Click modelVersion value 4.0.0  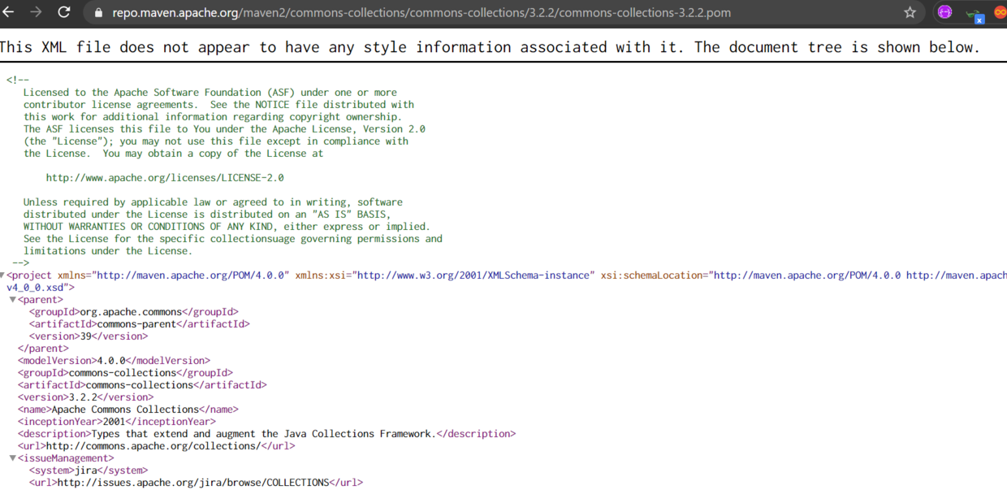110,361
